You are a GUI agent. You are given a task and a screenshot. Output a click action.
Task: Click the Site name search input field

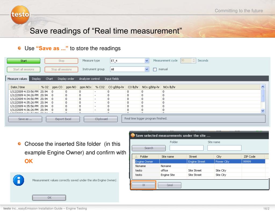point(224,148)
